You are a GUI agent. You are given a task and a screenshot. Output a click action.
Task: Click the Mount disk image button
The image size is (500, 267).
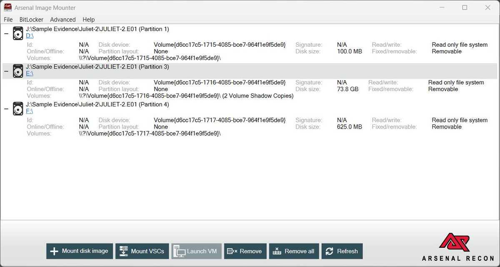[80, 251]
